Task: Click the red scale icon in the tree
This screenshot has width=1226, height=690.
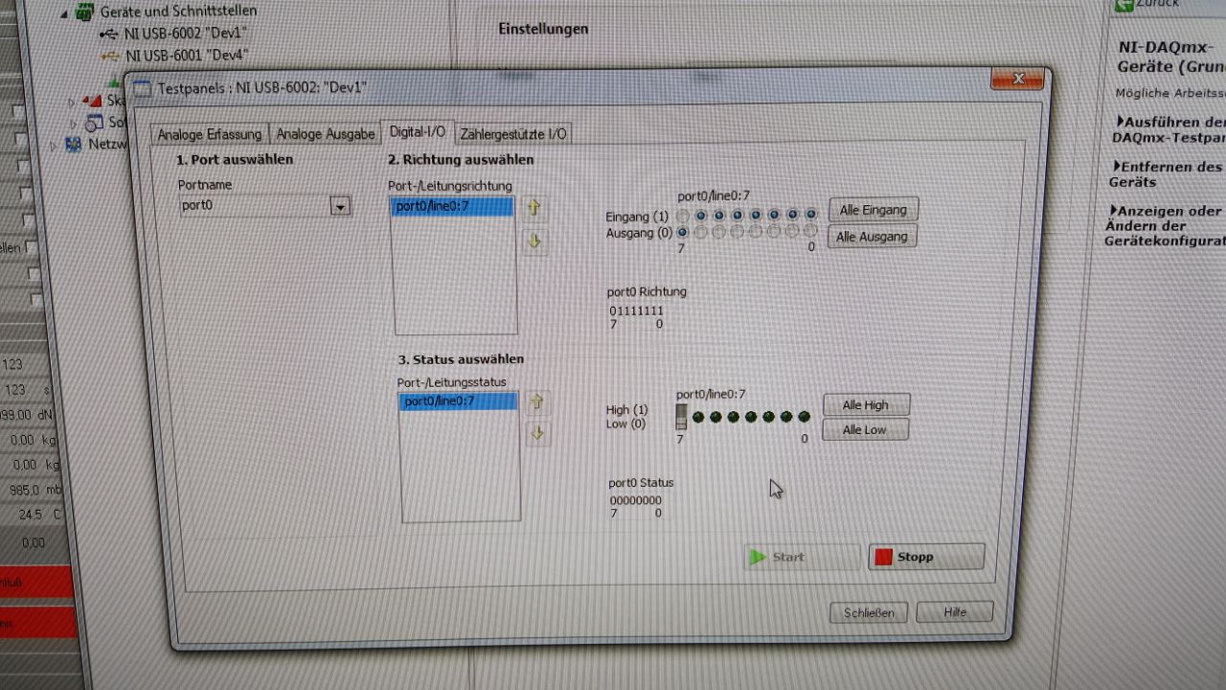Action: click(93, 100)
